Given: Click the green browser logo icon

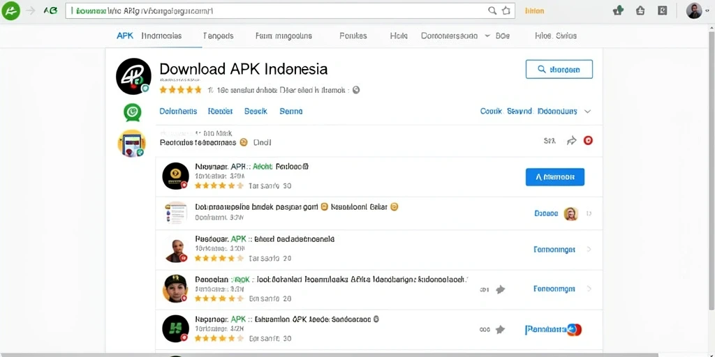Looking at the screenshot, I should [x=10, y=11].
